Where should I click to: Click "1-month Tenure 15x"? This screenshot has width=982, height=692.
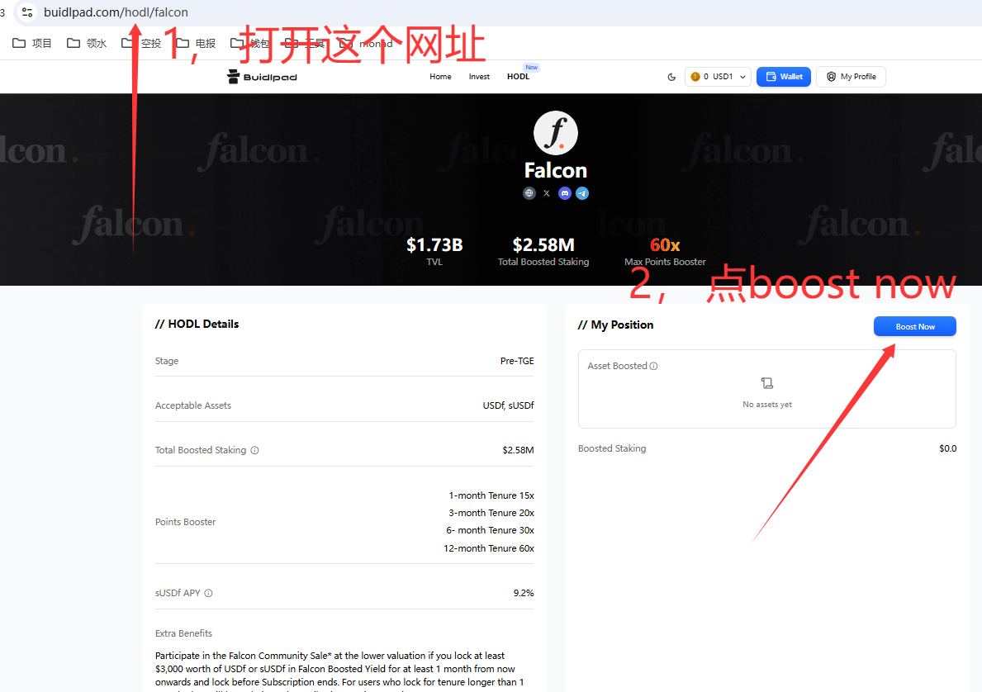pos(491,495)
